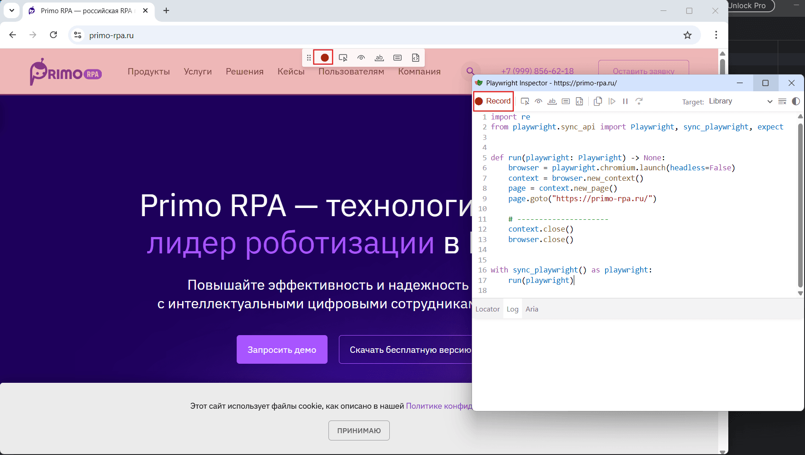Bookmark this page with the star icon
The height and width of the screenshot is (455, 805).
(x=687, y=35)
